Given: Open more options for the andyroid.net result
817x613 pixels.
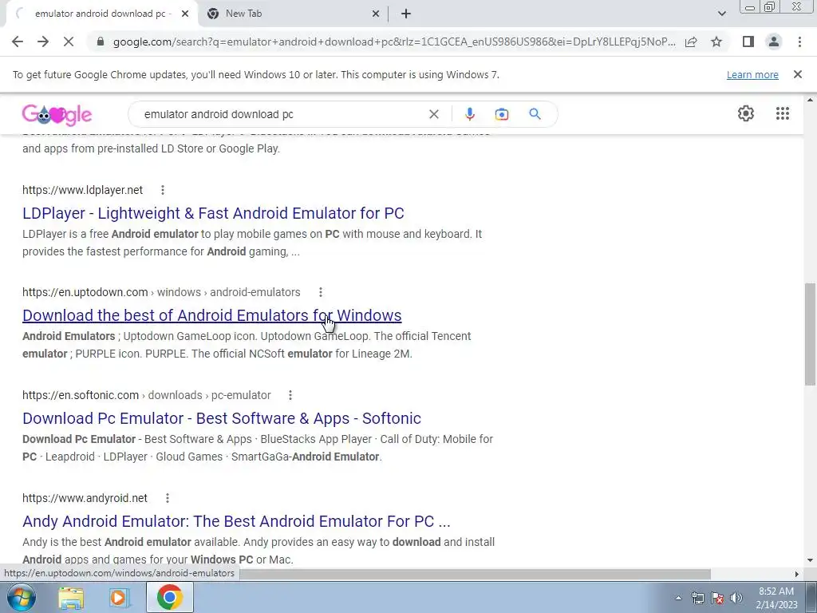Looking at the screenshot, I should (168, 498).
